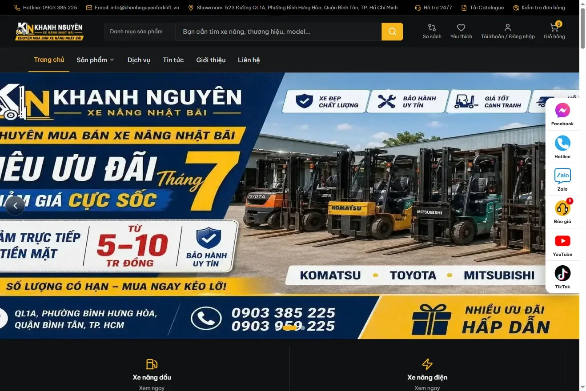Image resolution: width=586 pixels, height=391 pixels.
Task: Open the TikTok icon
Action: 562,273
